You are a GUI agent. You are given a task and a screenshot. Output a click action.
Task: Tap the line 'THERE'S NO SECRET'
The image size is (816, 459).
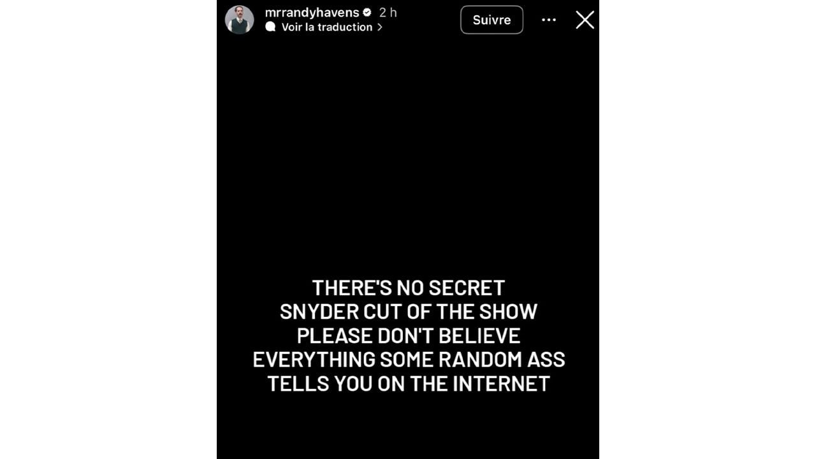tap(408, 288)
